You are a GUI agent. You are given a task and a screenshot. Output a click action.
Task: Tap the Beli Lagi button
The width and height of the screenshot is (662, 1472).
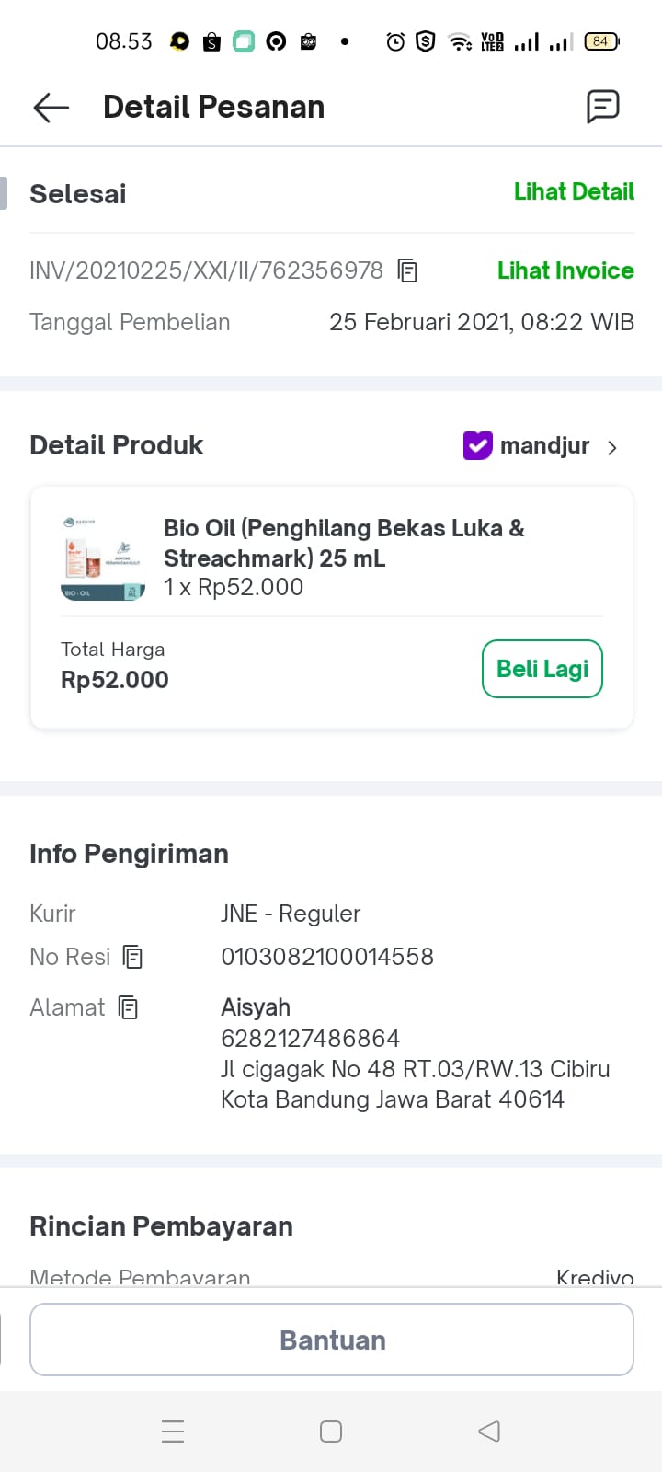point(542,669)
